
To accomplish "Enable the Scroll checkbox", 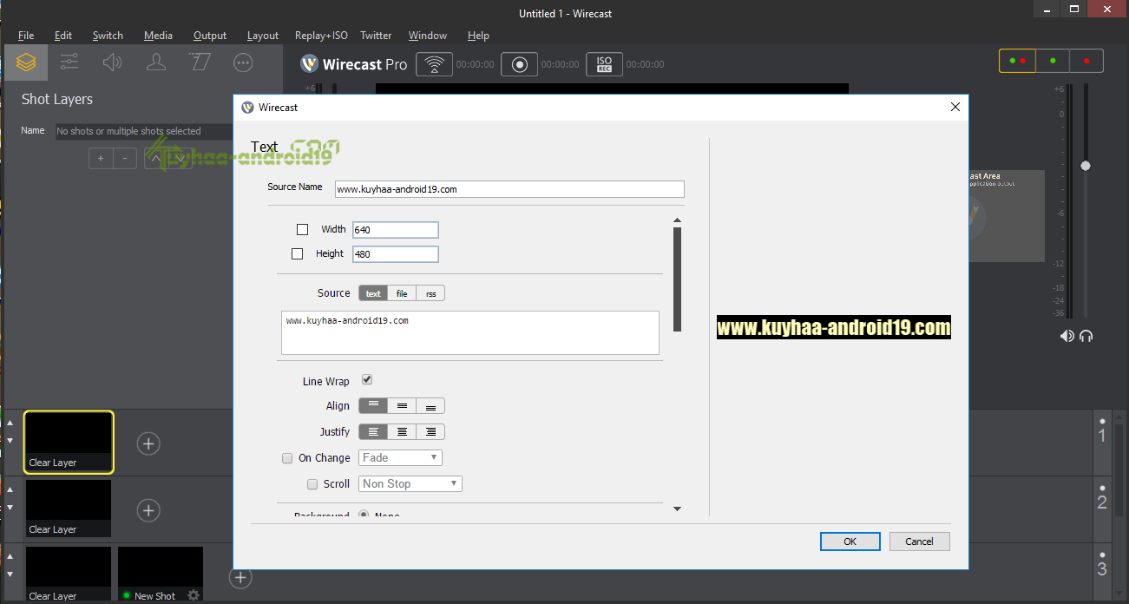I will (312, 484).
